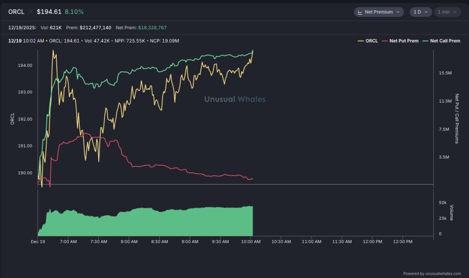
Task: Click the green Net Call Prem legend line
Action: click(425, 41)
